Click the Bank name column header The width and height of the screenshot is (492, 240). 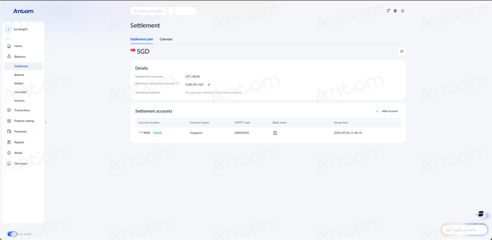pyautogui.click(x=280, y=123)
